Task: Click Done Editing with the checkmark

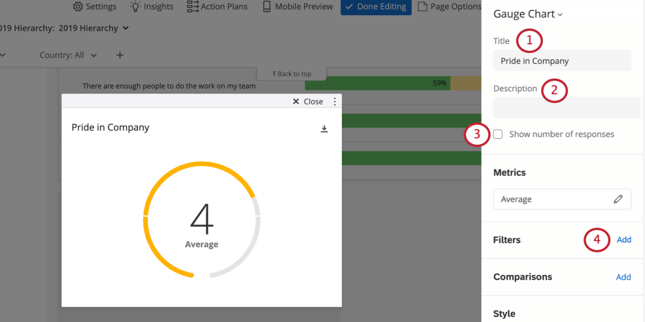Action: [375, 6]
